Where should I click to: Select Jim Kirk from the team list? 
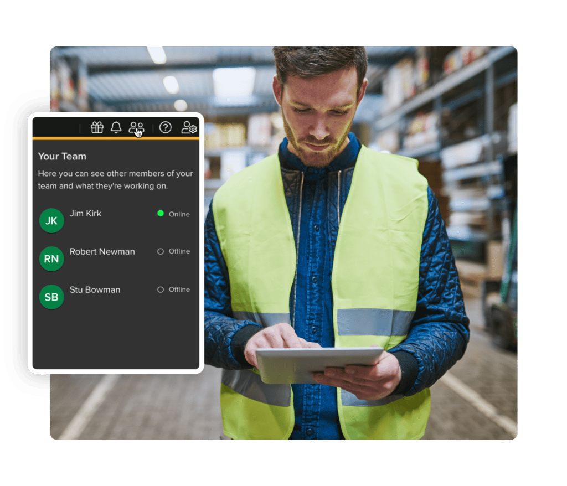(x=84, y=213)
